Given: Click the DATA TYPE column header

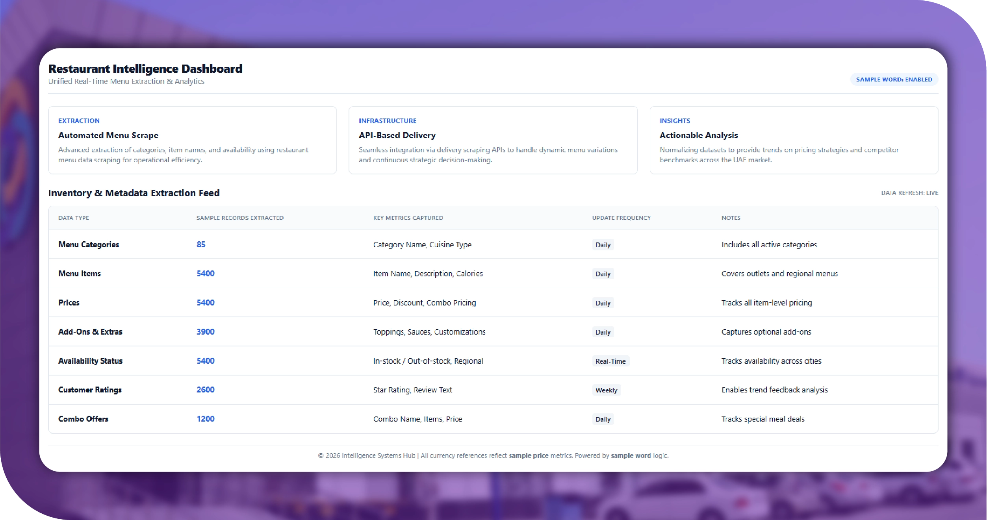Looking at the screenshot, I should pyautogui.click(x=74, y=218).
